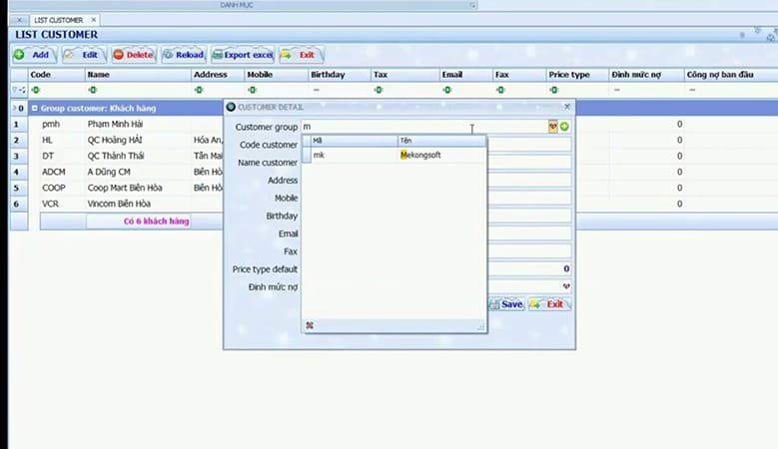778x449 pixels.
Task: Click Exit in the list toolbar
Action: [x=300, y=55]
